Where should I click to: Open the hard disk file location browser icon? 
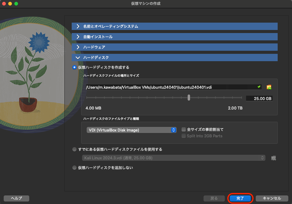point(269,87)
